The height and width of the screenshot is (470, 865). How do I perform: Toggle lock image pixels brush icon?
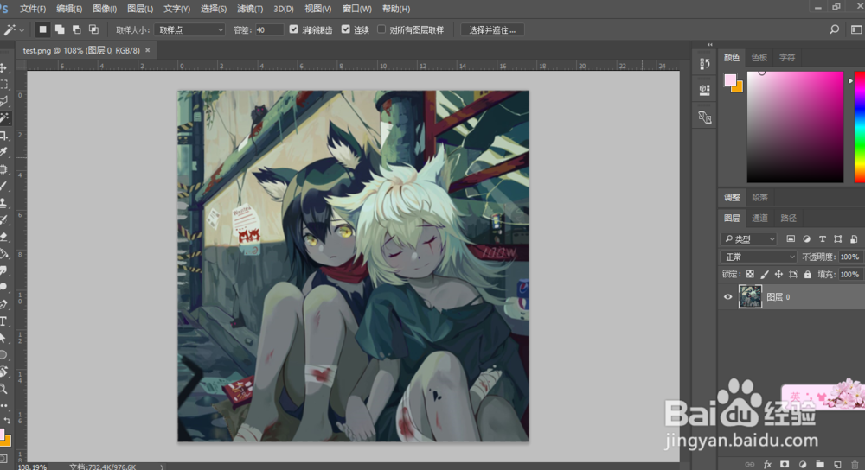tap(764, 275)
